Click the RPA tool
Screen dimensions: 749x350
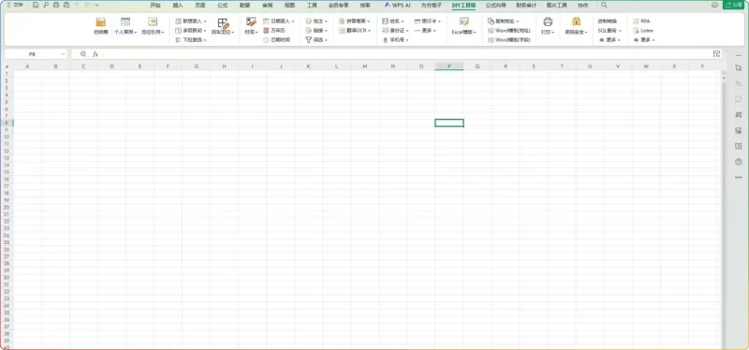click(641, 21)
